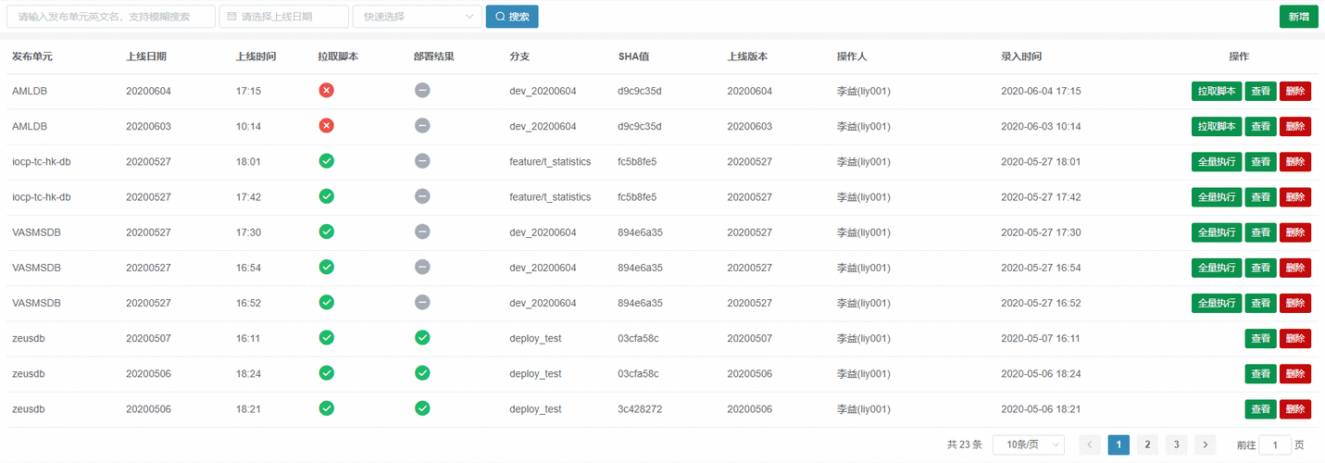Viewport: 1325px width, 463px height.
Task: Click 拉取脚本 button in AMLDB 10:14 row
Action: click(1217, 126)
